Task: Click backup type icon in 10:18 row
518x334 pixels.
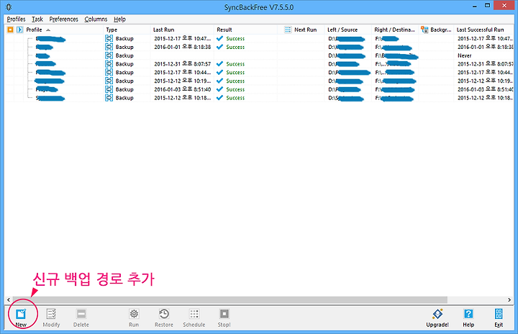Action: (x=109, y=98)
